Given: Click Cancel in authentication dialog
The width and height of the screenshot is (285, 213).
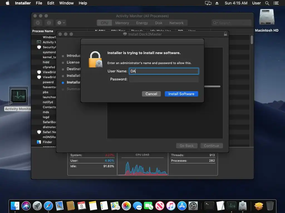Looking at the screenshot, I should (151, 94).
